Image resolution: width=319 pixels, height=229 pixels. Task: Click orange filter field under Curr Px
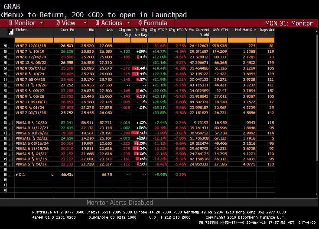(x=64, y=40)
